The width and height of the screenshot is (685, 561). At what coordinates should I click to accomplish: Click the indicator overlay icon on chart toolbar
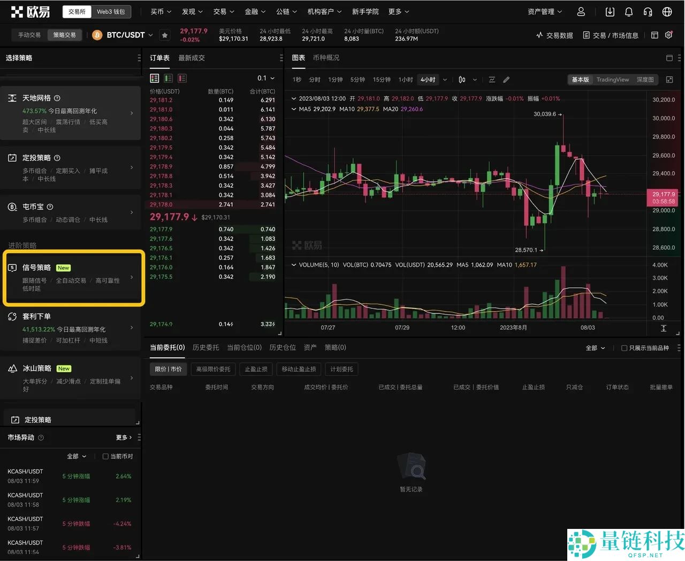[492, 79]
